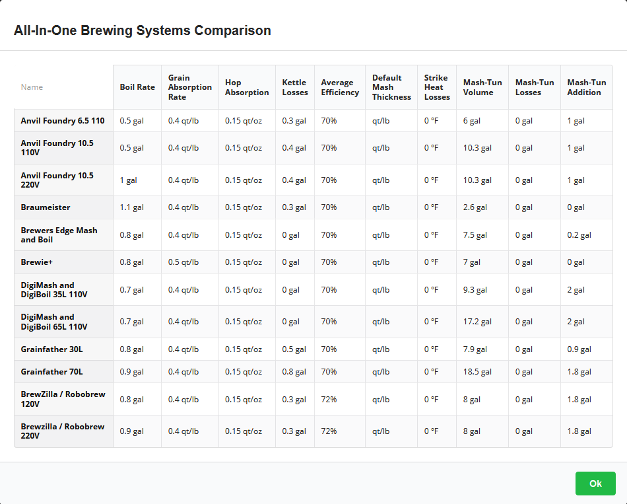Click BrewZilla 120V mash-tun volume 8 gal
The width and height of the screenshot is (627, 504).
coord(472,399)
